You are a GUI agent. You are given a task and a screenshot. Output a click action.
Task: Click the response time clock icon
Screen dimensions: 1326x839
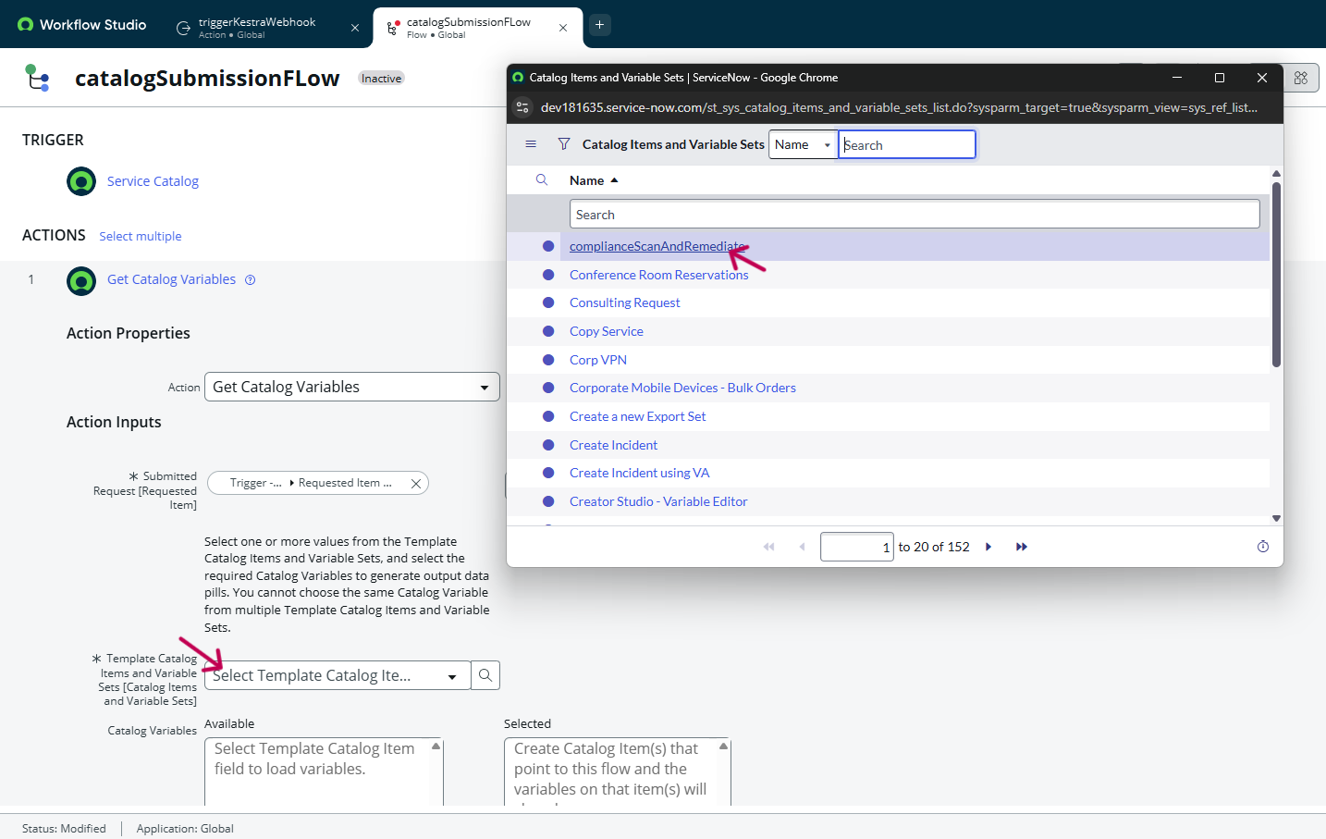pos(1263,547)
